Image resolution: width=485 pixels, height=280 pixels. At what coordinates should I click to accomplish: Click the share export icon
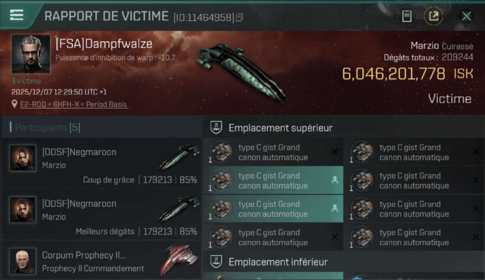point(434,16)
